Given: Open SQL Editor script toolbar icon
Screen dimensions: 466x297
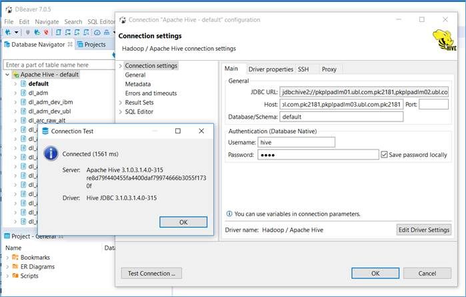Looking at the screenshot, I should [59, 32].
